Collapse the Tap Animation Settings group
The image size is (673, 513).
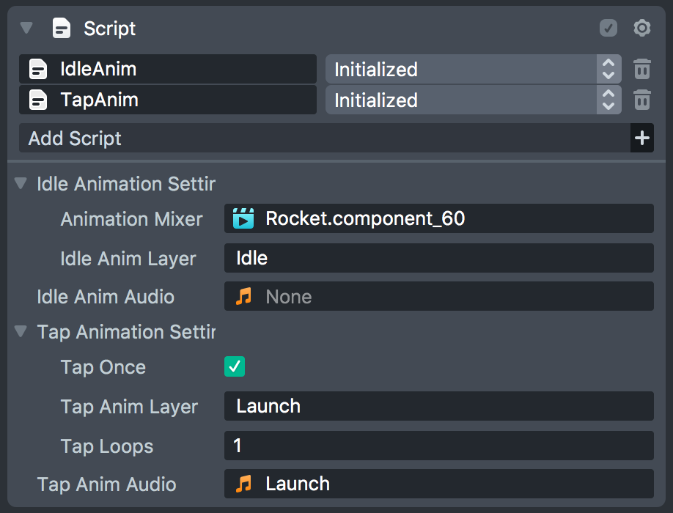click(21, 332)
